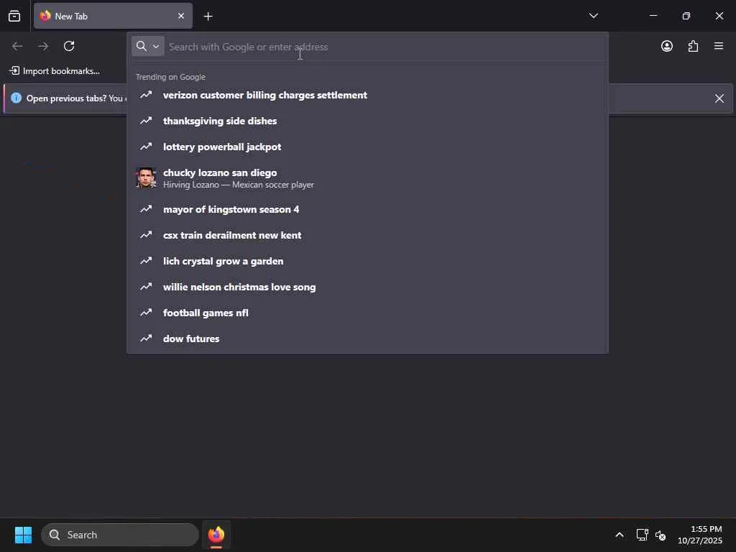Viewport: 736px width, 552px height.
Task: Dismiss the Open previous tabs notification
Action: click(719, 98)
